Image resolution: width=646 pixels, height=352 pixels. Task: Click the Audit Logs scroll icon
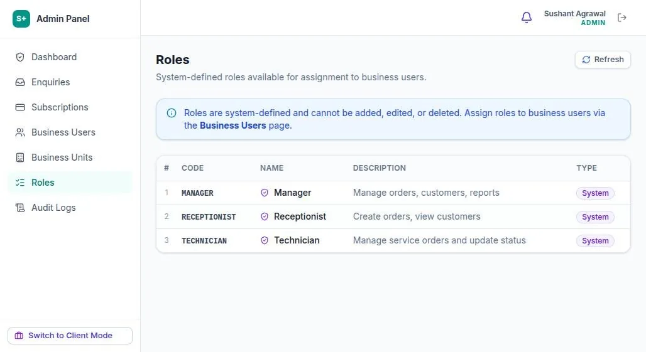pos(19,208)
